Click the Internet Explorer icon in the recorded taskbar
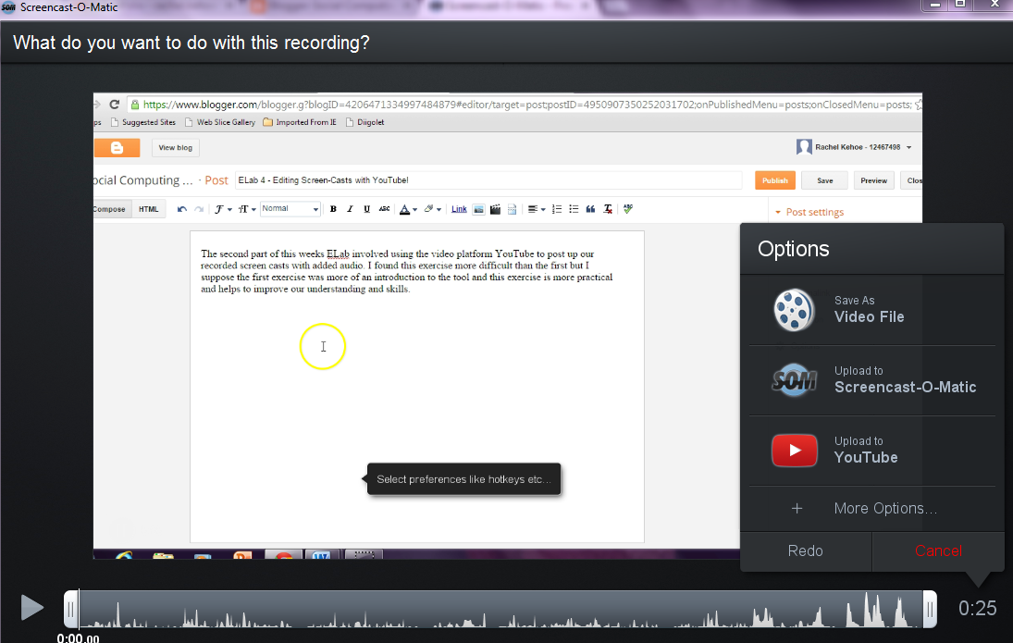The image size is (1013, 643). [124, 555]
